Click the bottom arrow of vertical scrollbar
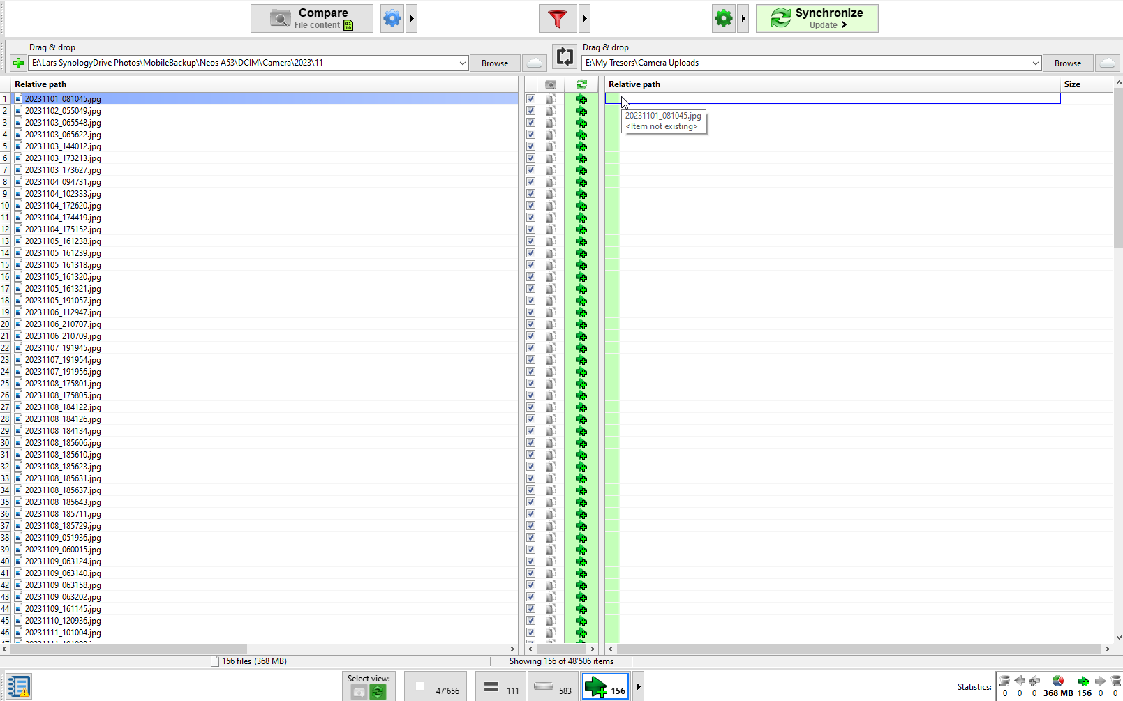1123x701 pixels. point(1118,637)
